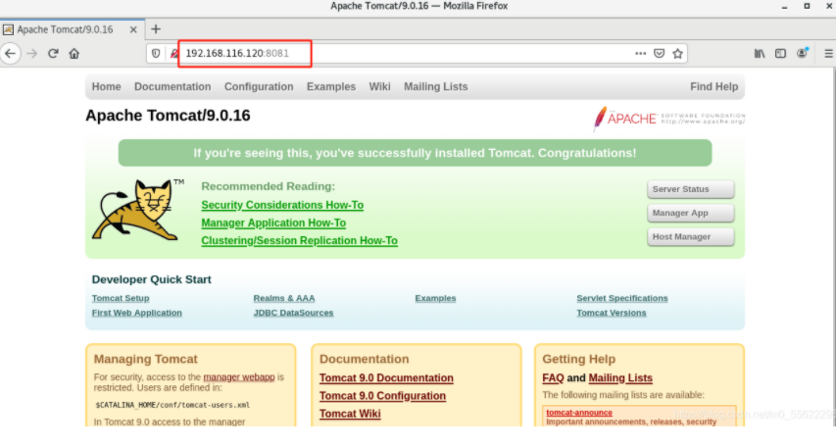Open Tomcat 9.0 Configuration link
Viewport: 836px width, 448px height.
pyautogui.click(x=382, y=396)
